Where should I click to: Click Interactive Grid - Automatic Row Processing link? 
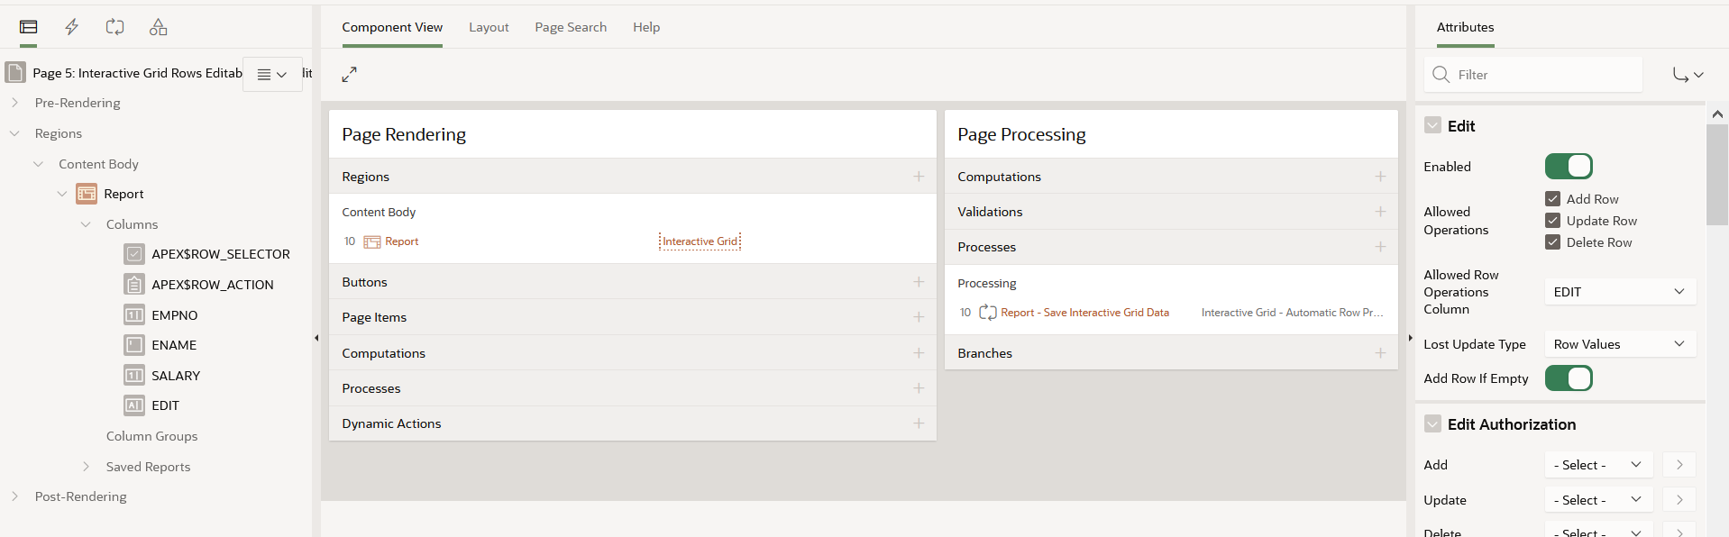point(1292,313)
